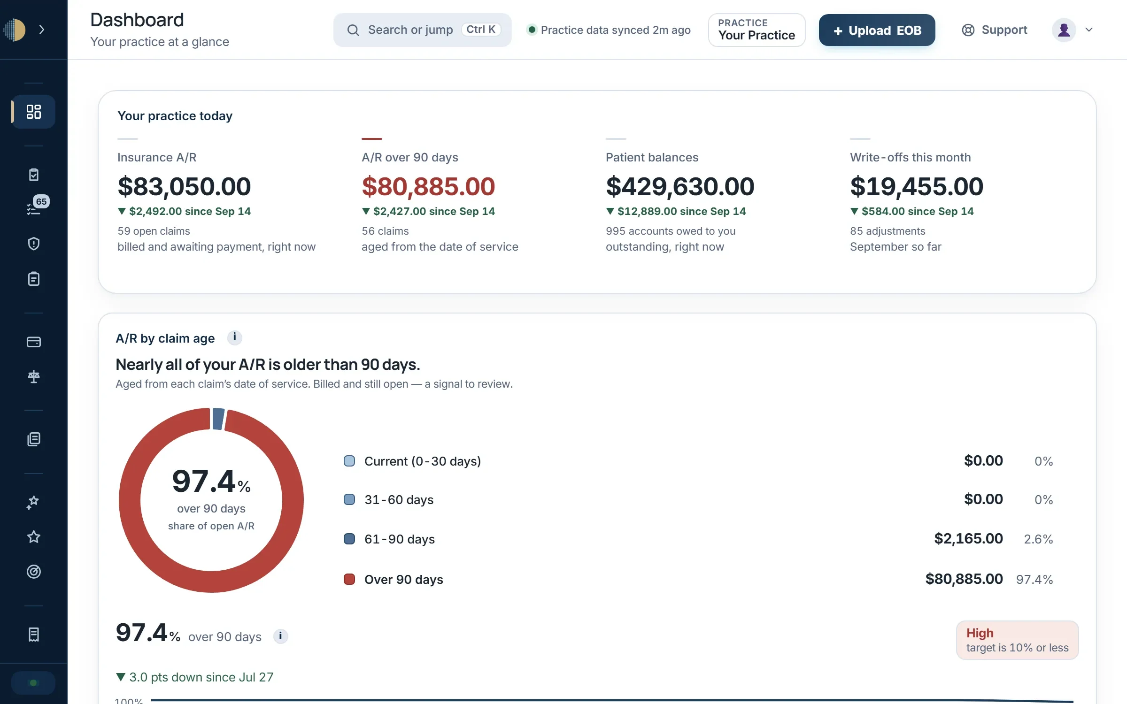Screen dimensions: 1127x704
Task: Click the Search or jump field
Action: click(x=422, y=30)
